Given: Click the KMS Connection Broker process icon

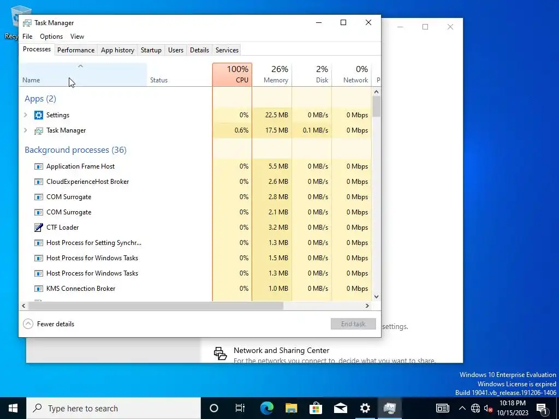Looking at the screenshot, I should tap(39, 289).
